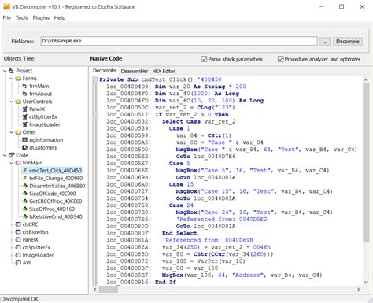This screenshot has width=373, height=303.
Task: Collapse the Other folder node
Action: click(x=11, y=132)
